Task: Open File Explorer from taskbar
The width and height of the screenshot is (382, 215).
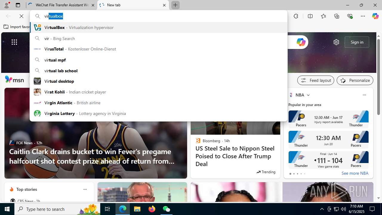Action: (x=137, y=209)
